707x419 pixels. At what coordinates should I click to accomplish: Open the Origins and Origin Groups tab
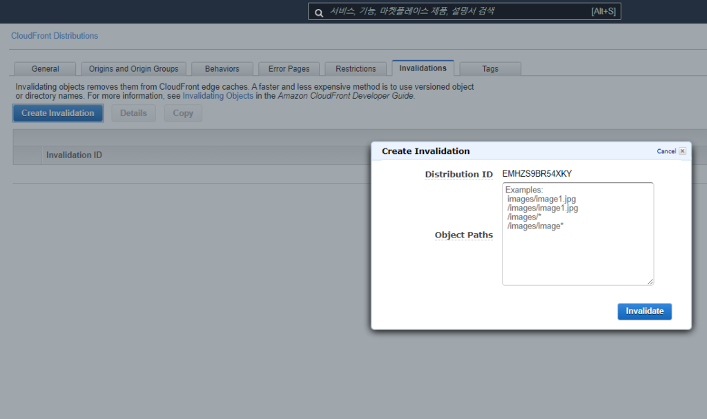133,69
